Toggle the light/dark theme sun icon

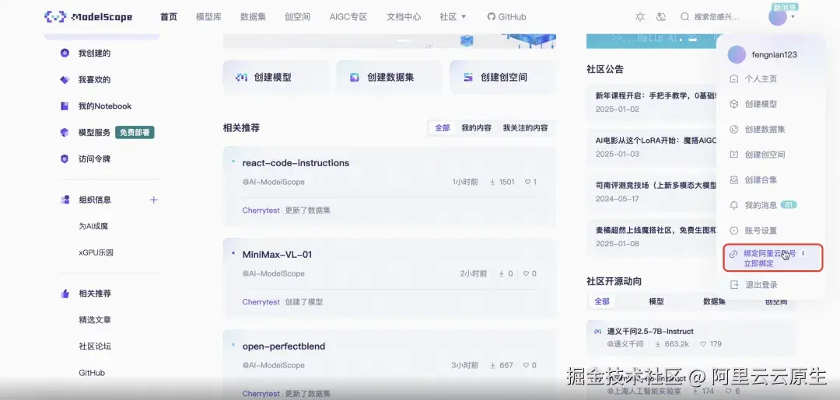tap(640, 16)
